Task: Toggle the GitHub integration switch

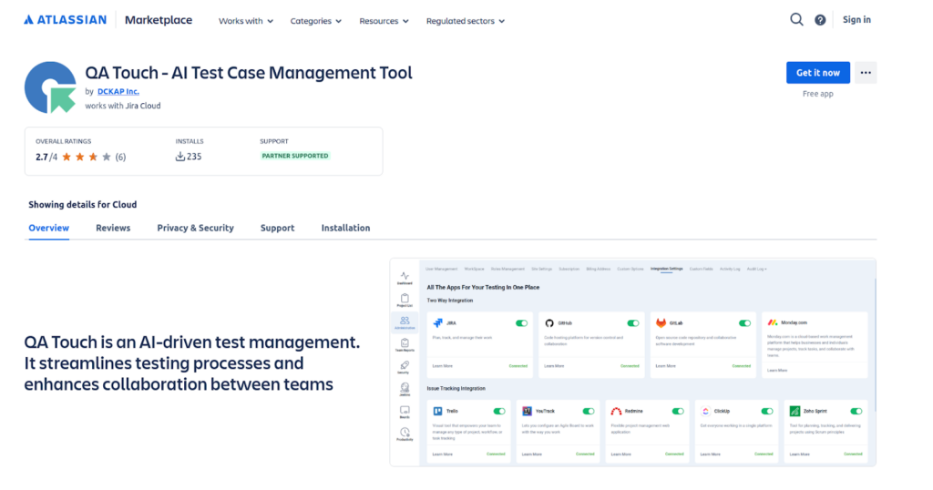Action: [633, 323]
